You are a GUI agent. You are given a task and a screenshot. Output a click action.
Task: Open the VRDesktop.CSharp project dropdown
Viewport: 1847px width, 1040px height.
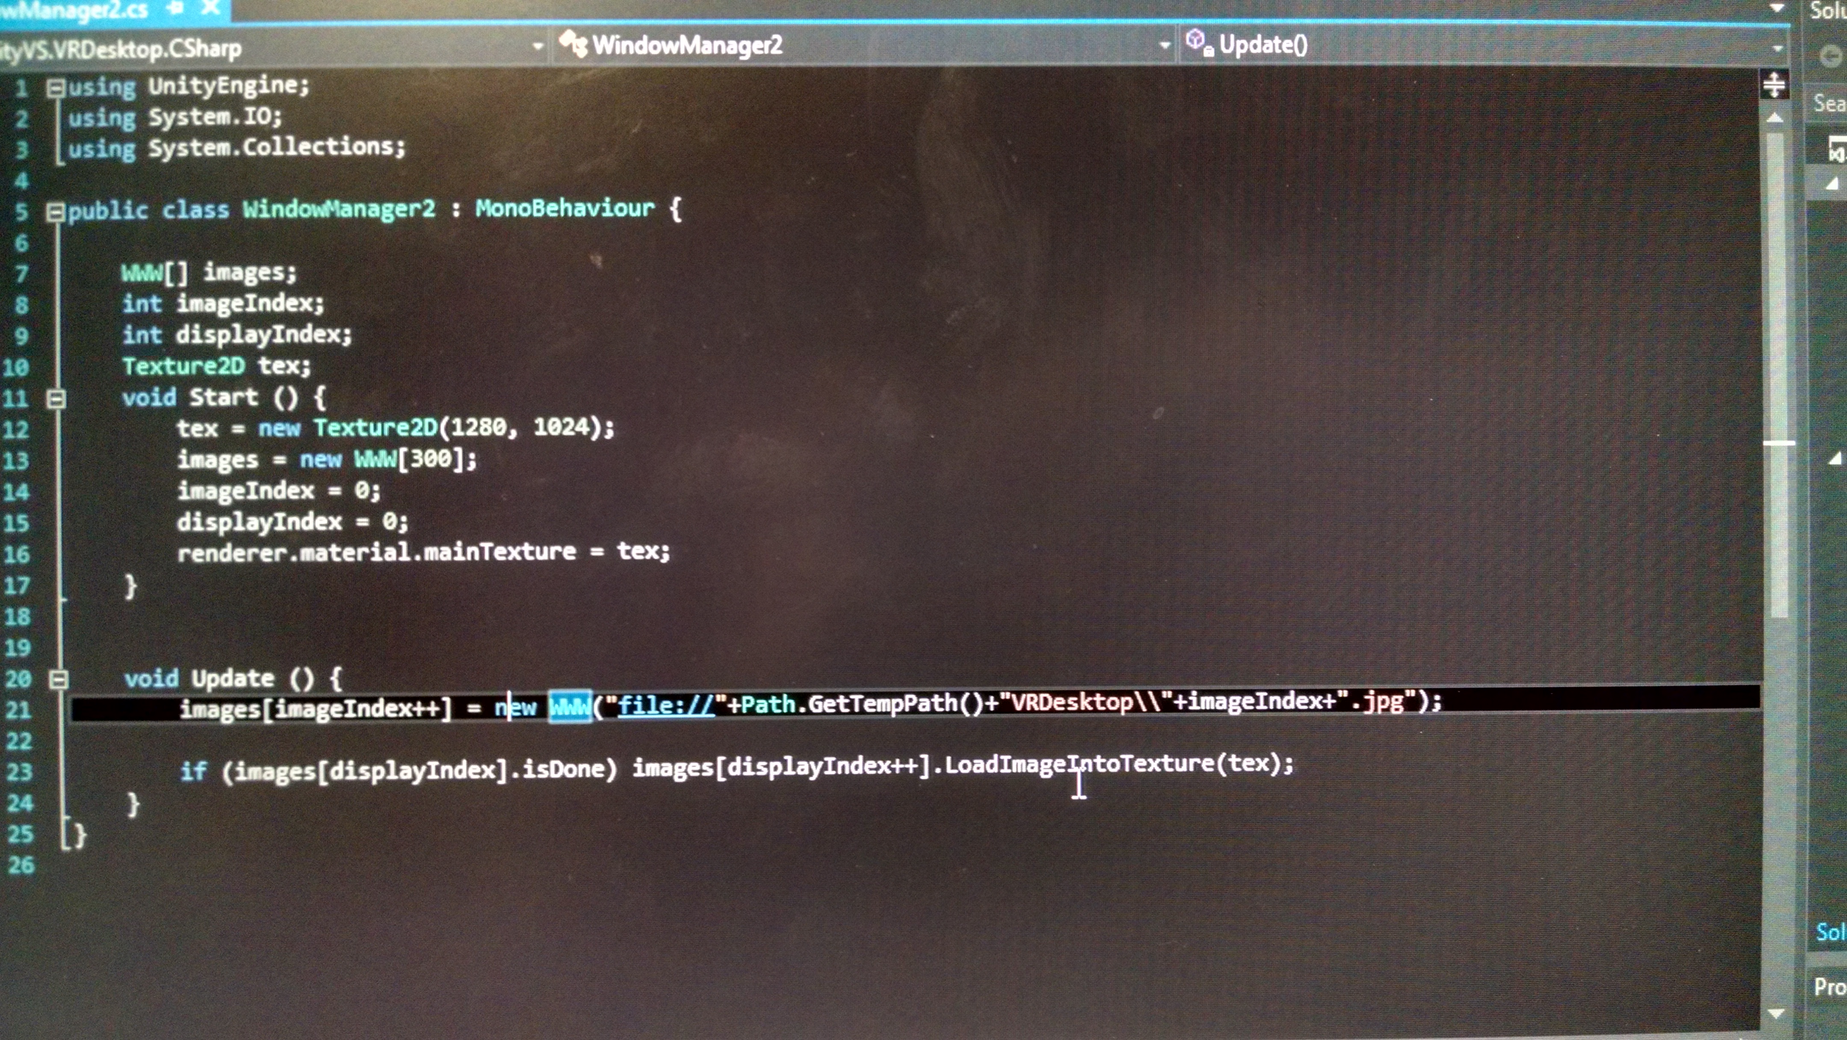click(x=537, y=47)
